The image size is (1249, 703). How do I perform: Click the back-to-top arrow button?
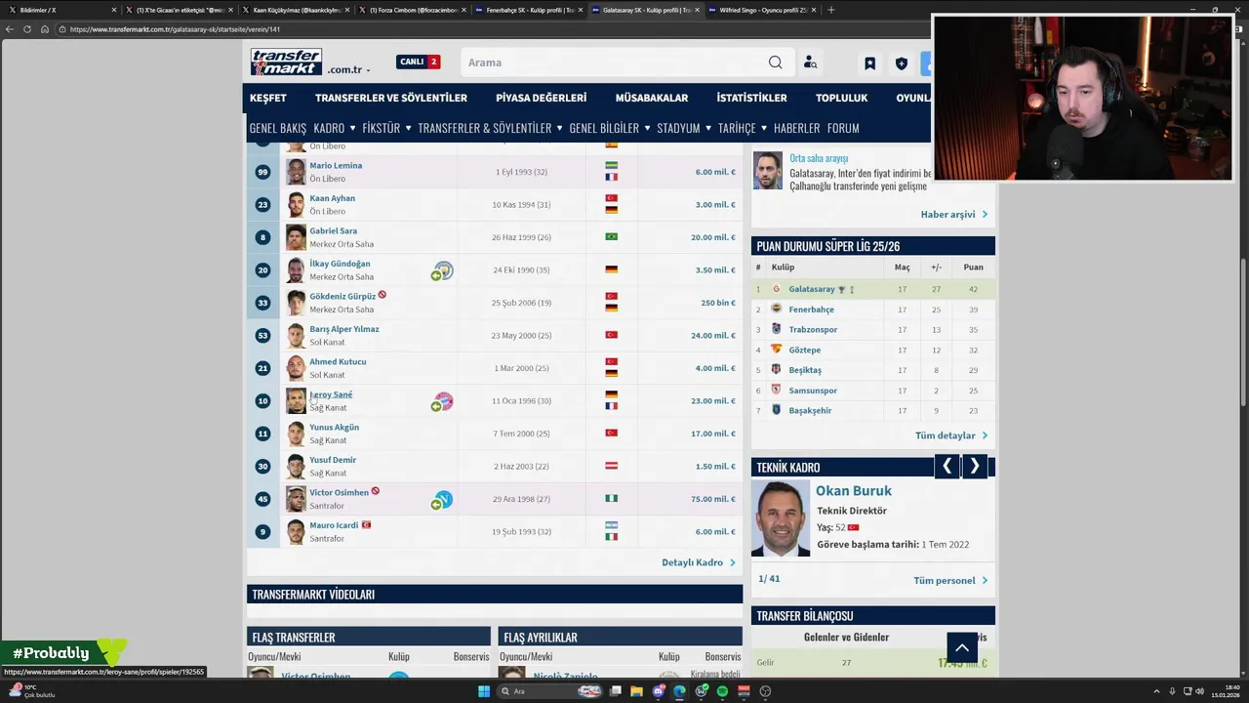tap(962, 647)
